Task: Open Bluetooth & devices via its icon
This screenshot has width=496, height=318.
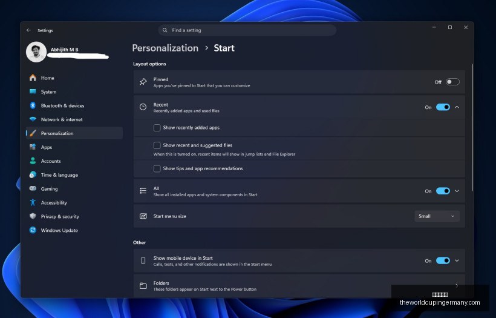Action: (x=33, y=105)
